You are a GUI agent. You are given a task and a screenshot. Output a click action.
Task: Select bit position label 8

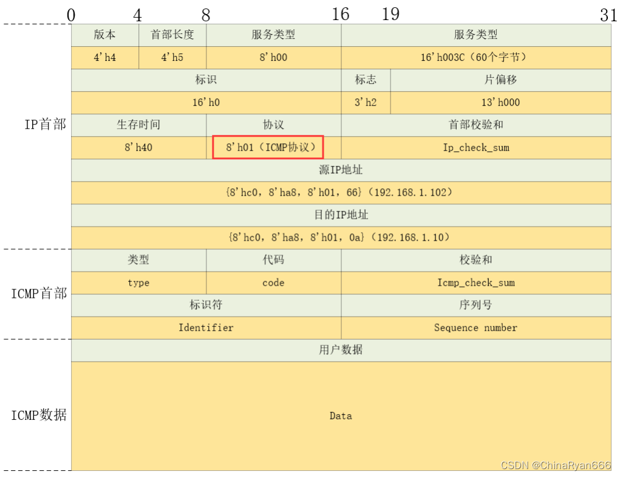tap(206, 15)
